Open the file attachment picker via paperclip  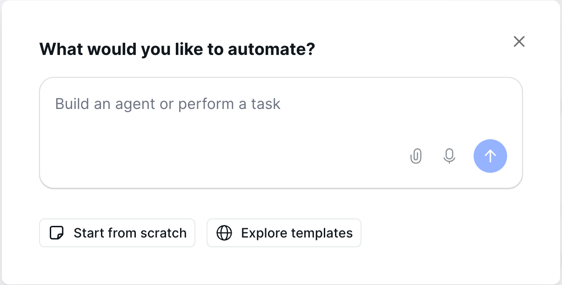click(x=416, y=156)
